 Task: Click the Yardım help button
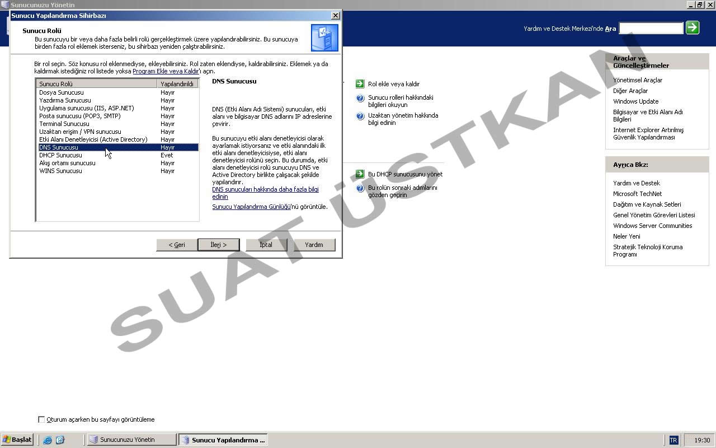[314, 245]
